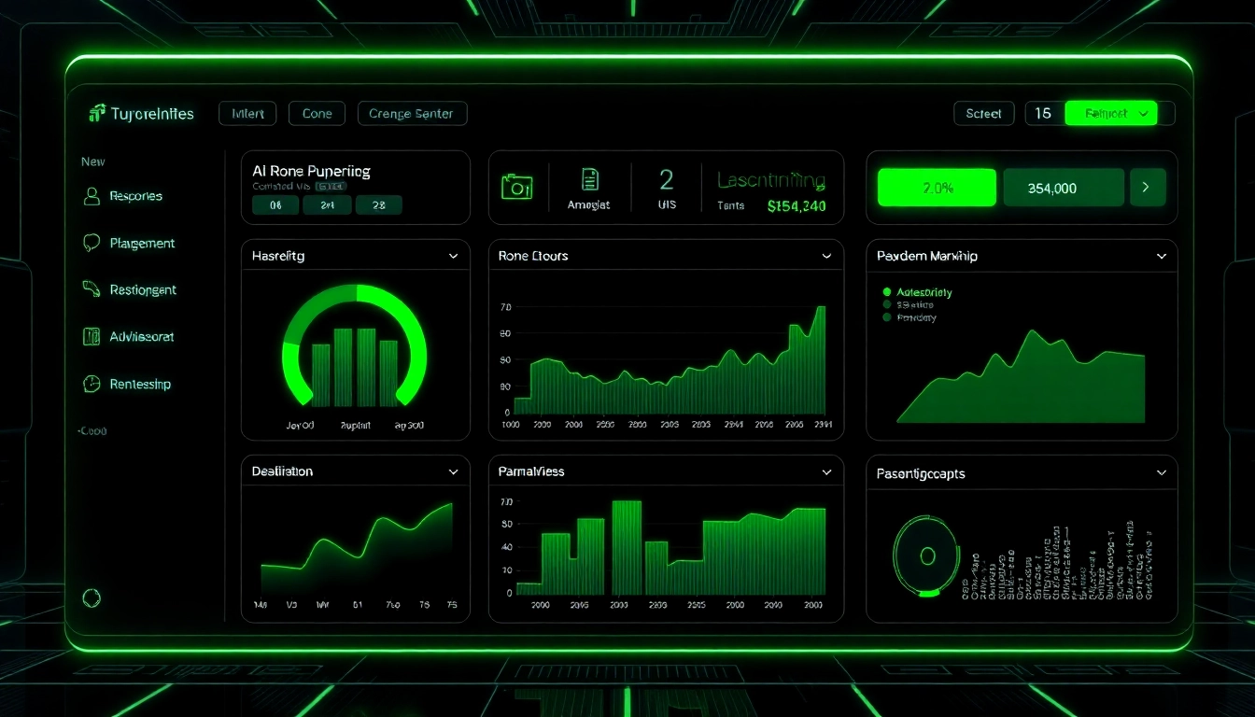Switch to the Cone tab

317,114
